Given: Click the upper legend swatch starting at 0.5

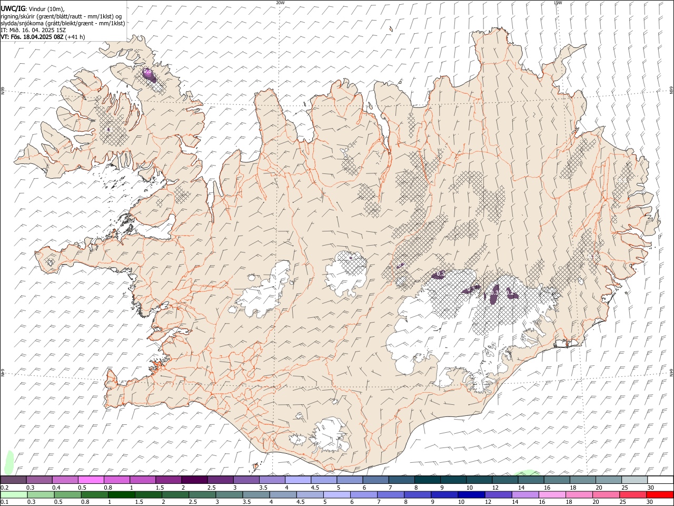Looking at the screenshot, I should 91,480.
